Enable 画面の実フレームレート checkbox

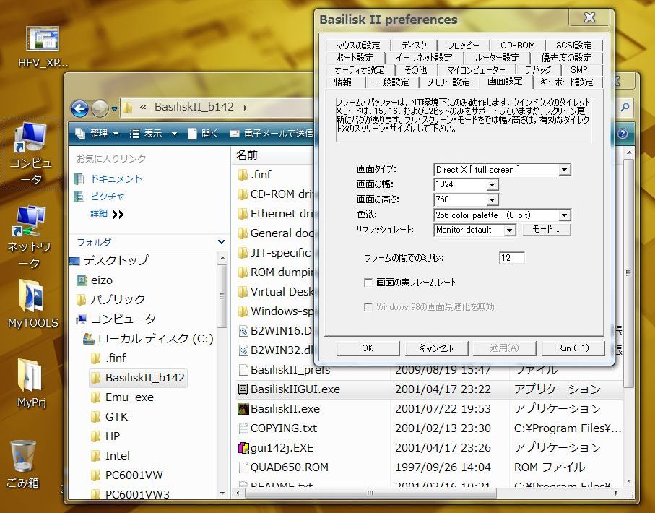[368, 283]
